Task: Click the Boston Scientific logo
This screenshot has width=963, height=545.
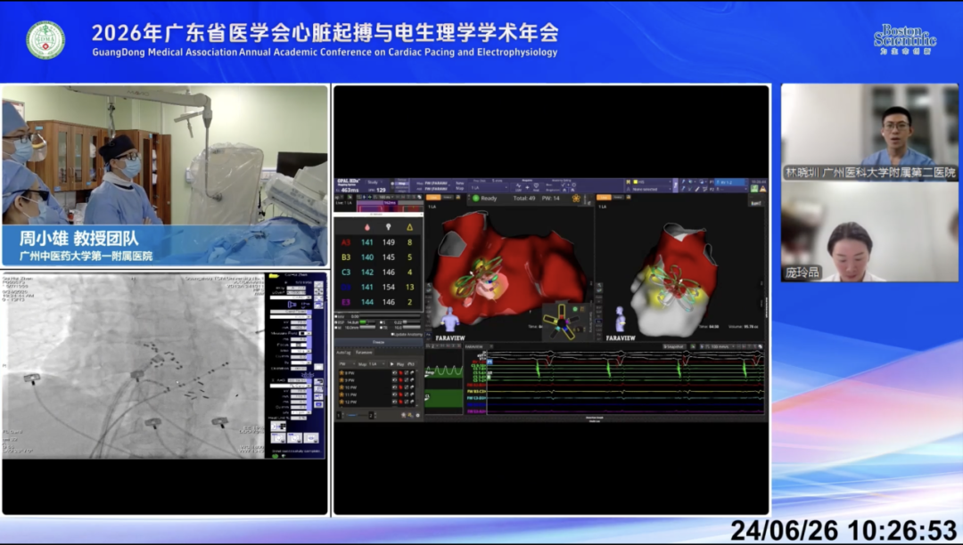Action: 905,39
